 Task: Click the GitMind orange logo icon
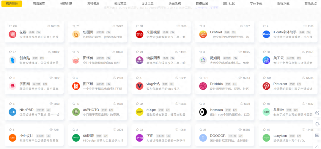(x=203, y=34)
